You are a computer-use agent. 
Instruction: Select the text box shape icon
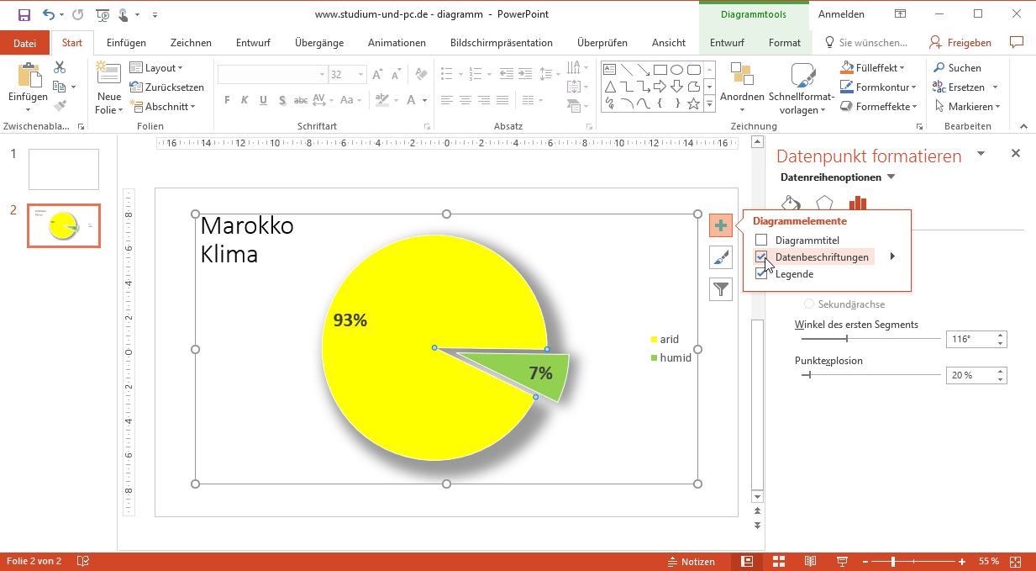point(610,69)
